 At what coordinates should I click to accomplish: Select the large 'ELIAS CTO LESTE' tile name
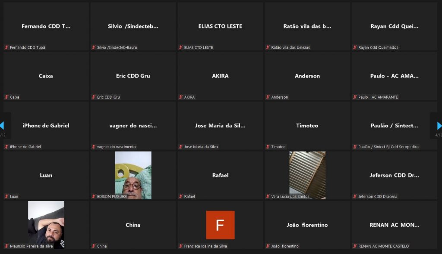pyautogui.click(x=220, y=26)
